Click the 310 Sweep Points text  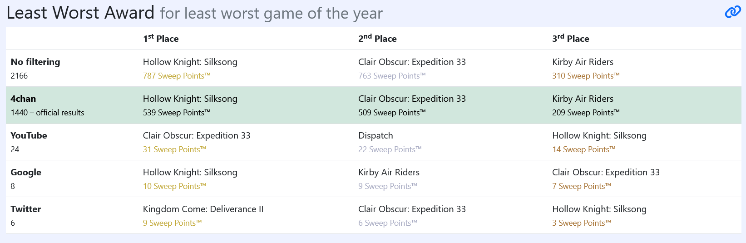coord(586,76)
